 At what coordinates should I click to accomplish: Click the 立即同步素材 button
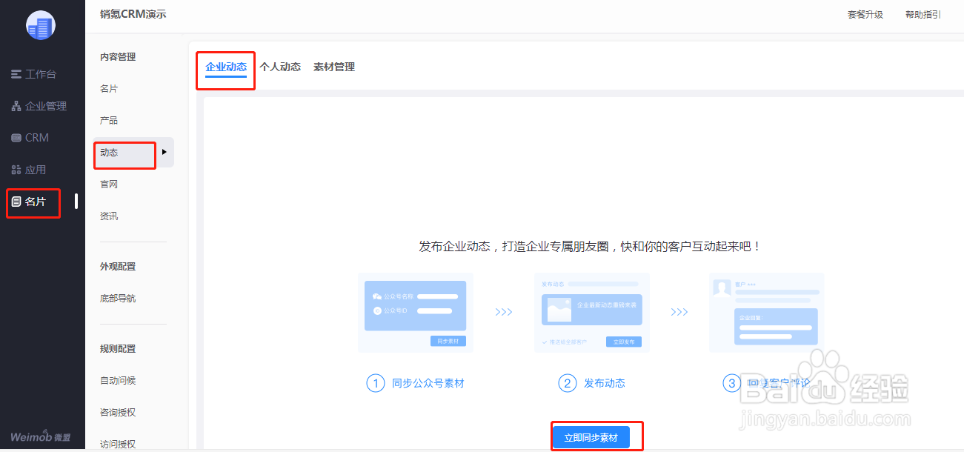(591, 438)
